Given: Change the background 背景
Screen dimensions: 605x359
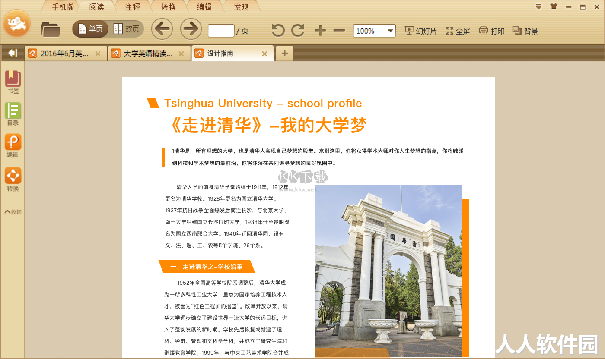Looking at the screenshot, I should click(525, 31).
